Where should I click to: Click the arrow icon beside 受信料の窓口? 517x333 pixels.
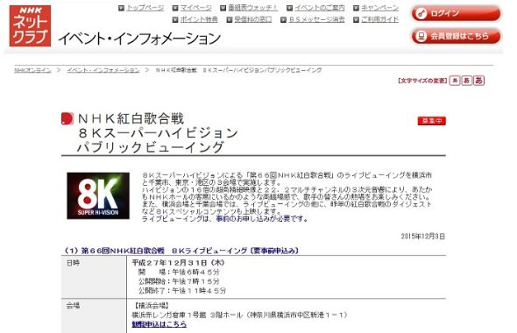(230, 20)
